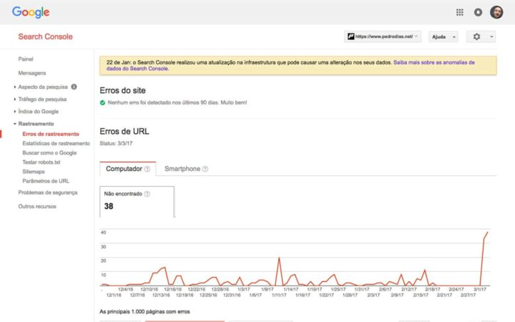This screenshot has height=322, width=515.
Task: Click "Status: 3/3/17" text
Action: coord(117,144)
